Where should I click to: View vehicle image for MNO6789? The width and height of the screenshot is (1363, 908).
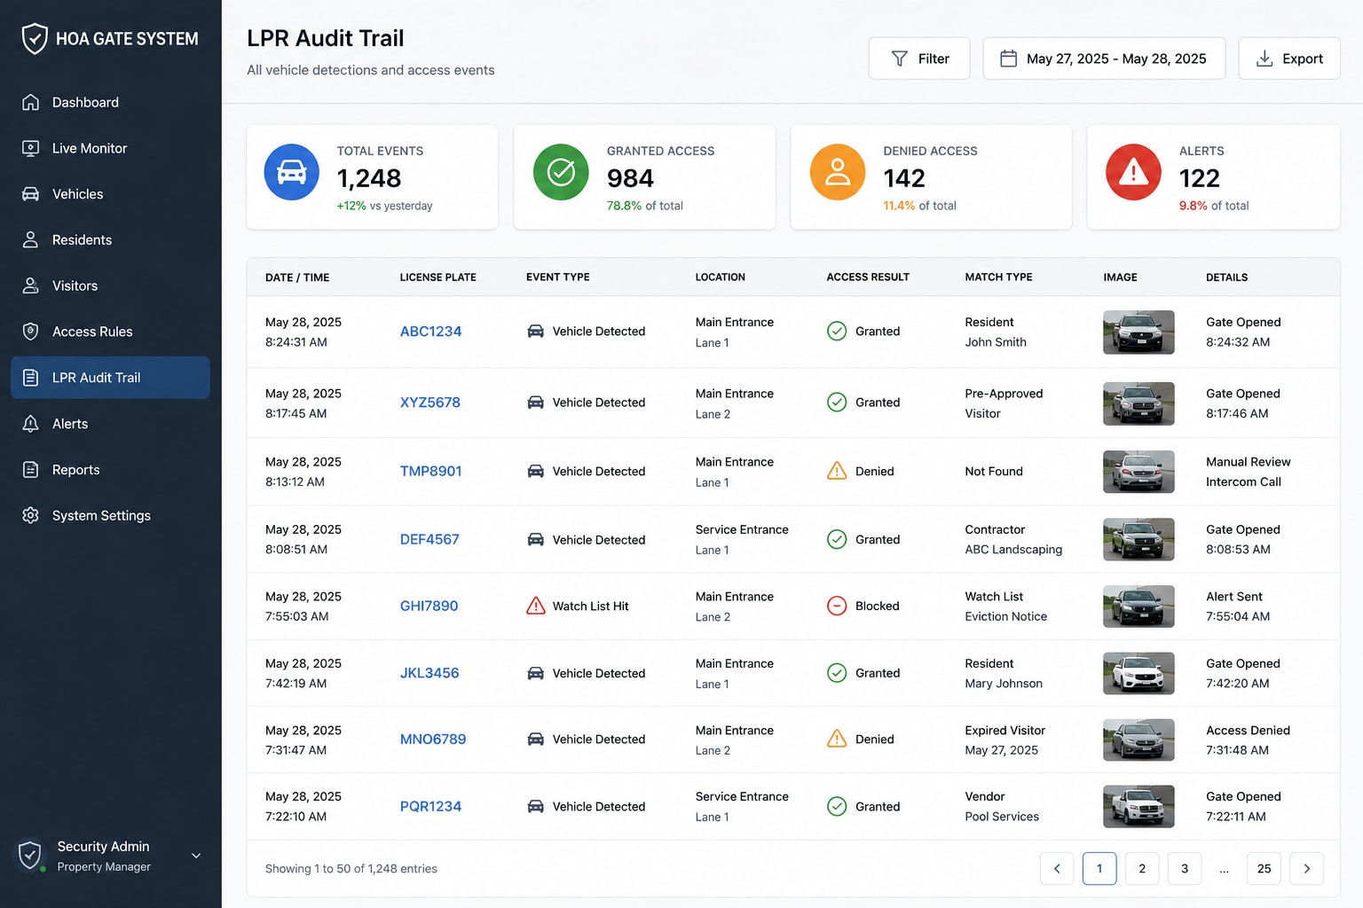1138,740
